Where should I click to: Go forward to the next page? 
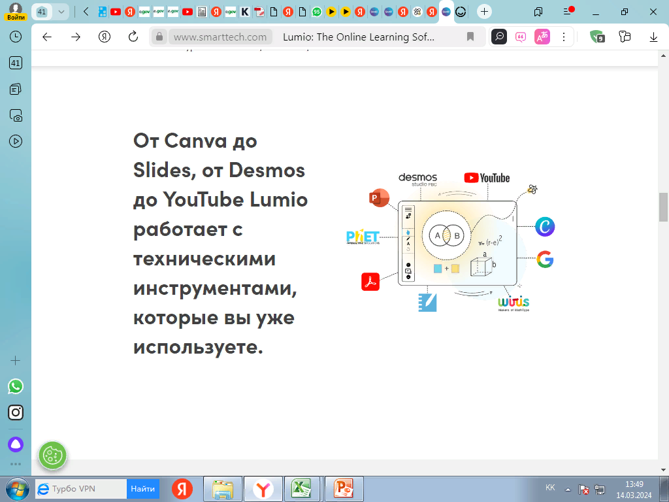(76, 37)
